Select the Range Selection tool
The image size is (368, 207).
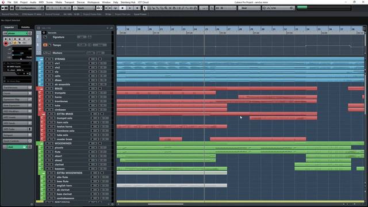(149, 8)
